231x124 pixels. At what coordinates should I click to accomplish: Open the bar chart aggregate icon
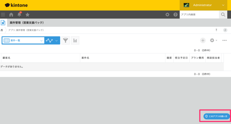[75, 40]
